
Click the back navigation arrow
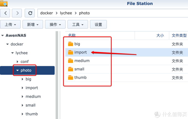pos(6,13)
